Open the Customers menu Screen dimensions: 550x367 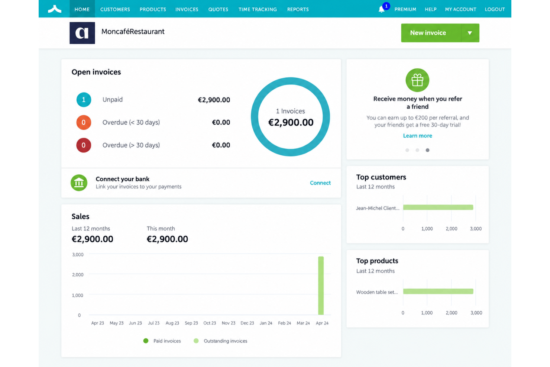[x=115, y=9]
